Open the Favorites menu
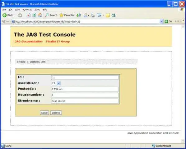186x149 pixels. click(27, 10)
